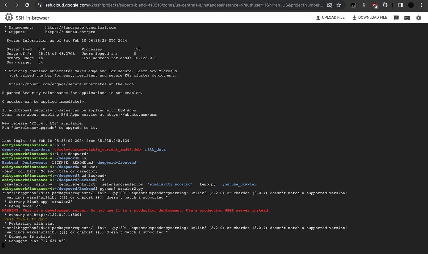The image size is (428, 254).
Task: Click 'requirements.txt' in the file listing
Action: 77,184
